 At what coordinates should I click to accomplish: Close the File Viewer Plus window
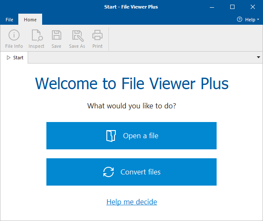(x=253, y=7)
